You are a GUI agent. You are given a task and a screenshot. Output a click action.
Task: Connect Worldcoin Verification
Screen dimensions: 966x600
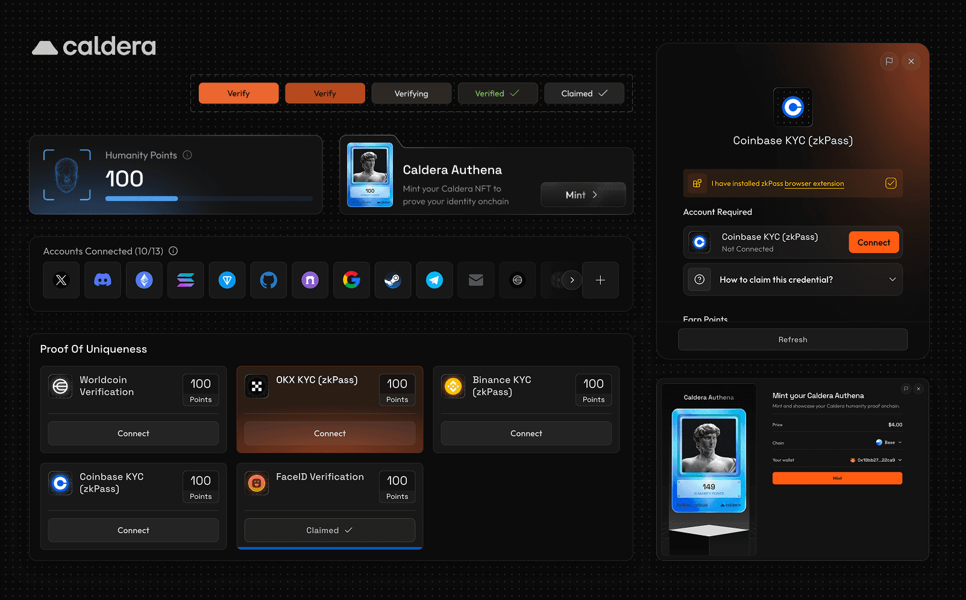[x=133, y=433]
